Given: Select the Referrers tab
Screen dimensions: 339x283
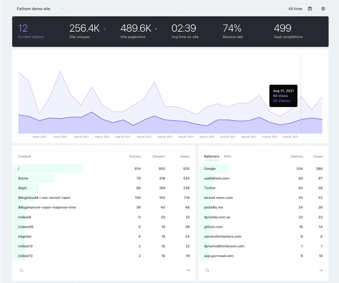Looking at the screenshot, I should (x=212, y=156).
